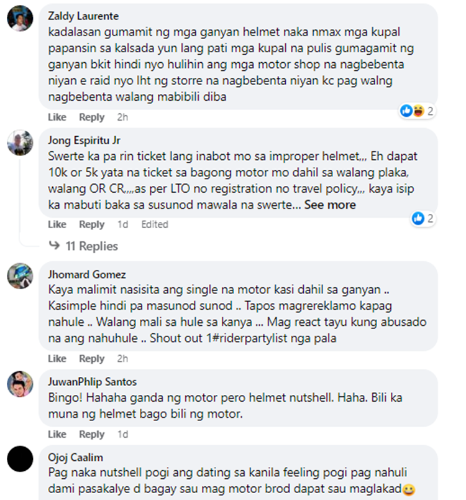
Task: Open Jong Espiritu Jr's avatar
Action: 20,142
